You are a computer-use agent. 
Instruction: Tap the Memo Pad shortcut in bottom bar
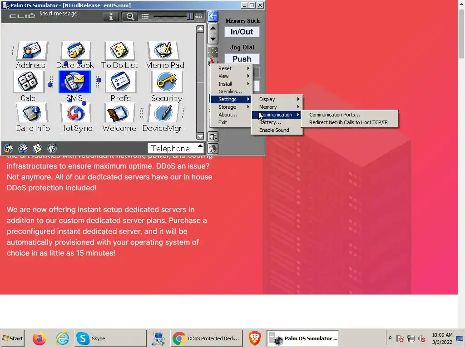[x=52, y=148]
